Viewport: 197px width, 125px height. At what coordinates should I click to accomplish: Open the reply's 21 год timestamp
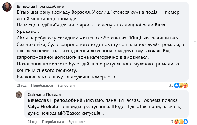[x=32, y=122]
